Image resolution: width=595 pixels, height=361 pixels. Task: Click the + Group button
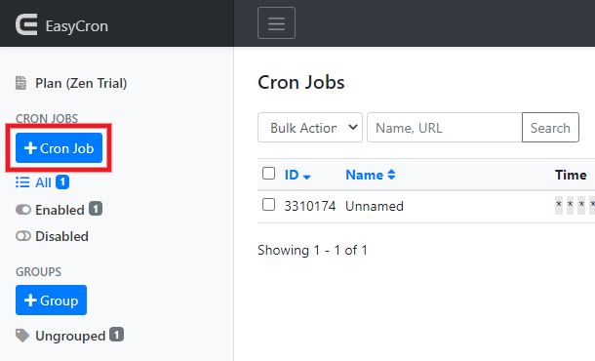point(52,301)
